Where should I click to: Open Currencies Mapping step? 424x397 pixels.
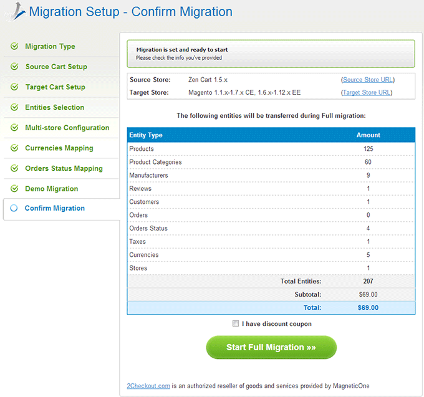pos(59,148)
